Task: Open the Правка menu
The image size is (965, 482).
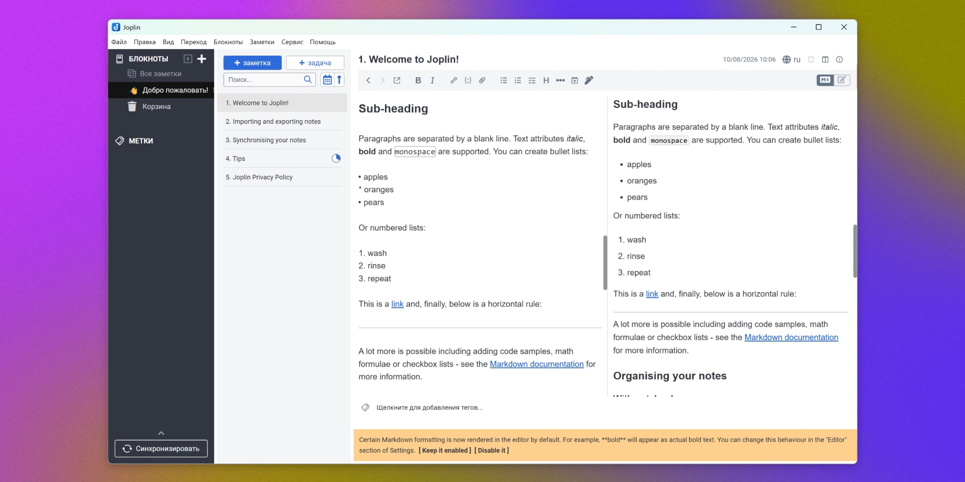Action: [145, 42]
